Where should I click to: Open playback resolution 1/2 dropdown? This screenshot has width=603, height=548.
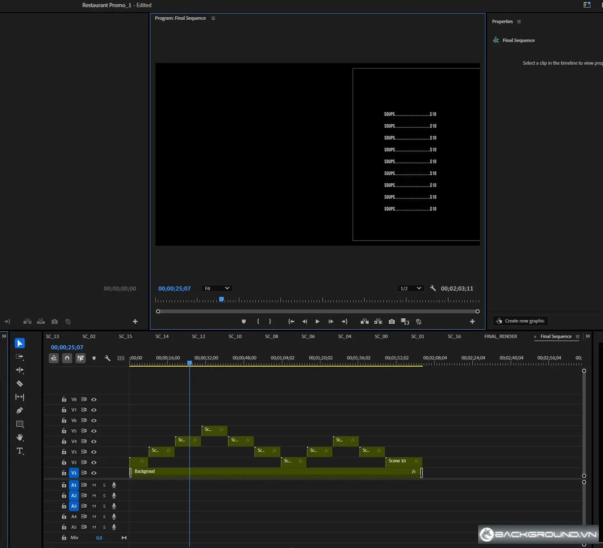tap(411, 288)
